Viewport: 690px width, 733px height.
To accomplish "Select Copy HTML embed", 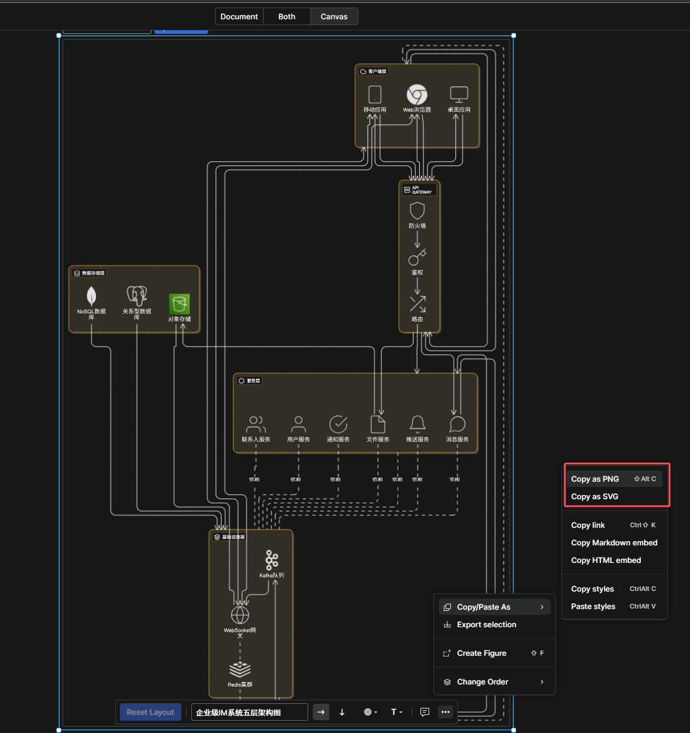I will pyautogui.click(x=614, y=560).
